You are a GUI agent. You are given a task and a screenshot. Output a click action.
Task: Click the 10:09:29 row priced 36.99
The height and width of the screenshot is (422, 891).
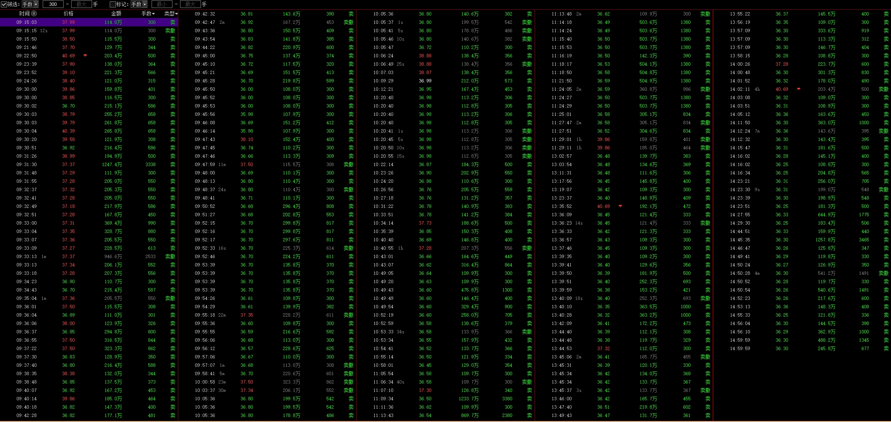446,81
